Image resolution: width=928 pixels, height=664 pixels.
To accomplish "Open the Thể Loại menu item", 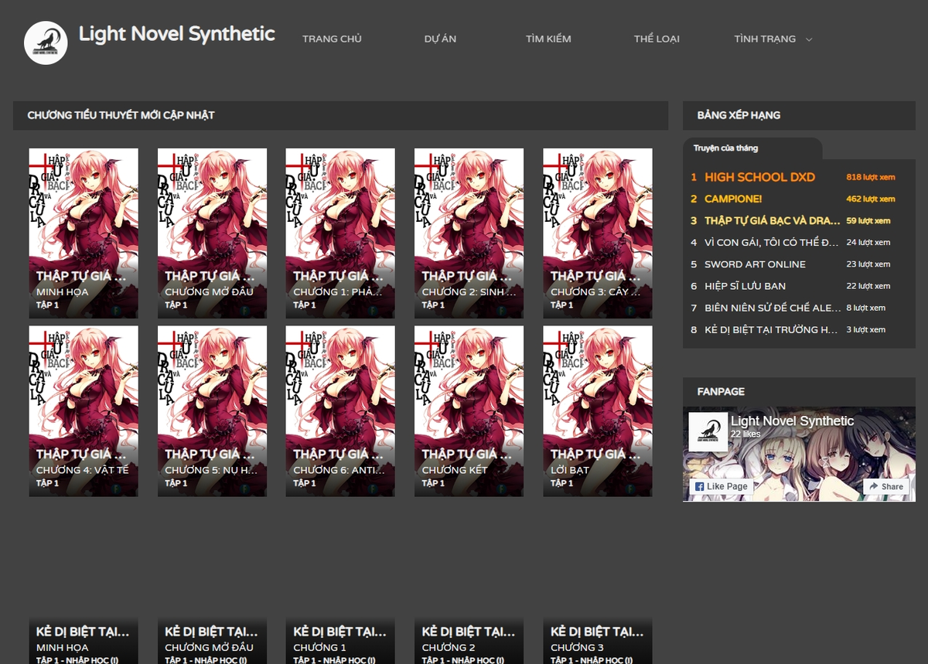I will (657, 39).
